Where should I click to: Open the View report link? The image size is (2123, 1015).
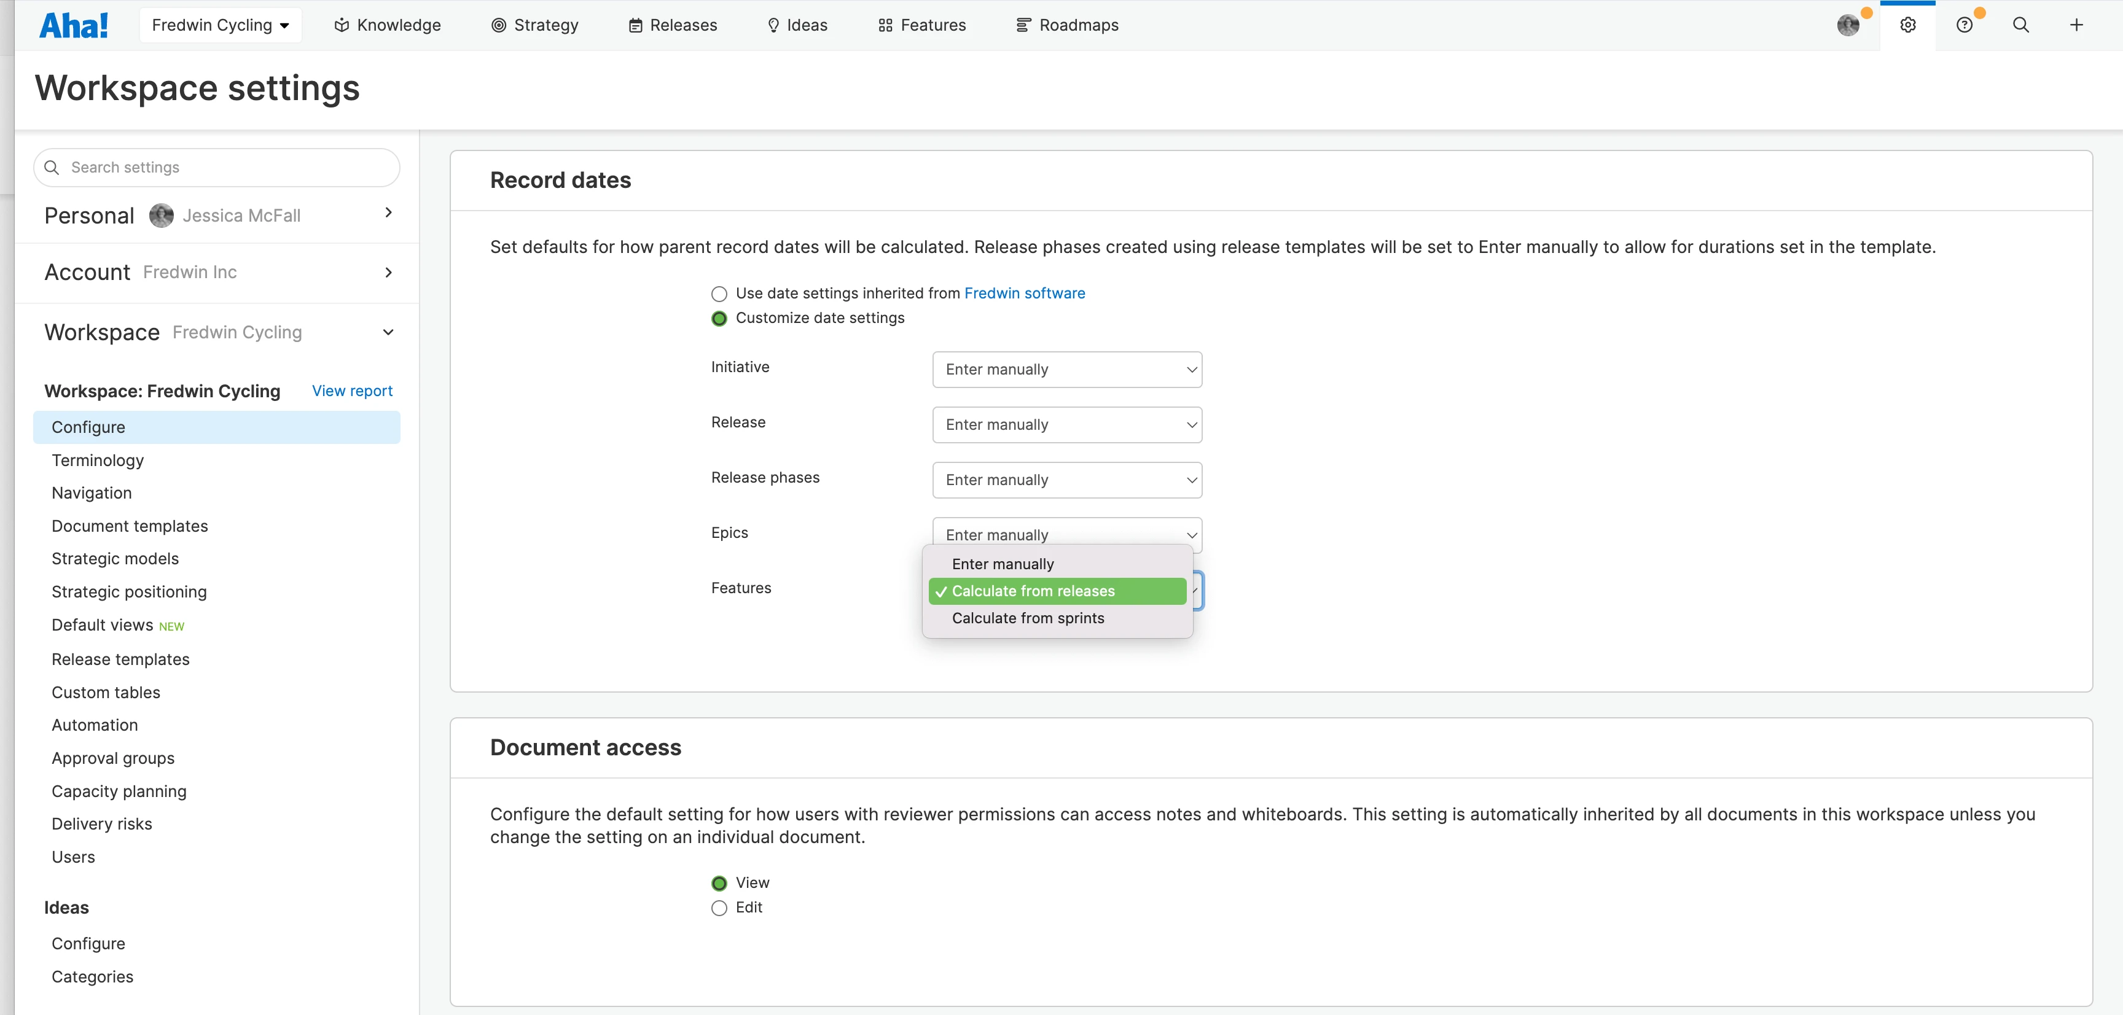click(352, 391)
